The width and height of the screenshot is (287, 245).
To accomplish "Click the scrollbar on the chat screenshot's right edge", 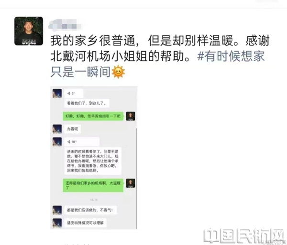I will 137,178.
